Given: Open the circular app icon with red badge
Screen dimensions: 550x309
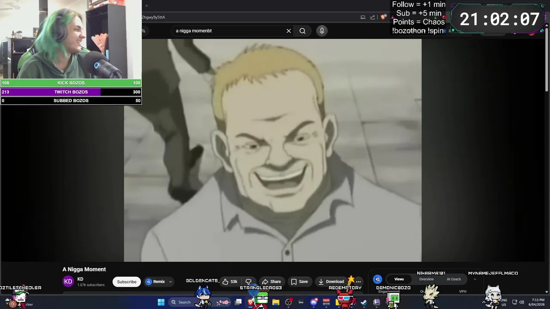Looking at the screenshot, I should pos(289,302).
